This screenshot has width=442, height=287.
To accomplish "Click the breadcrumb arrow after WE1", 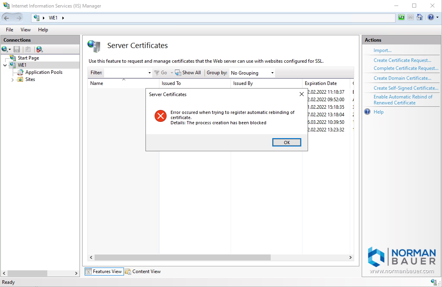I will [x=63, y=18].
